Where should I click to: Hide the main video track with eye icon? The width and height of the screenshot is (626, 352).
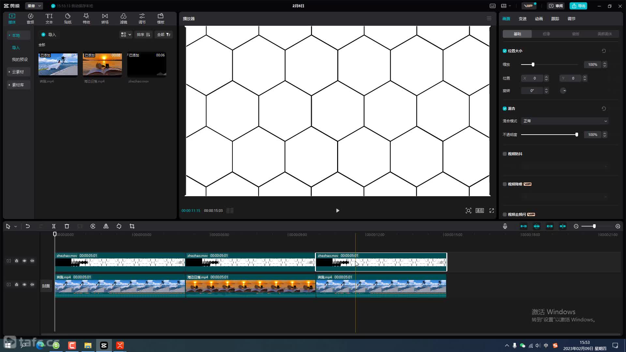click(x=24, y=285)
